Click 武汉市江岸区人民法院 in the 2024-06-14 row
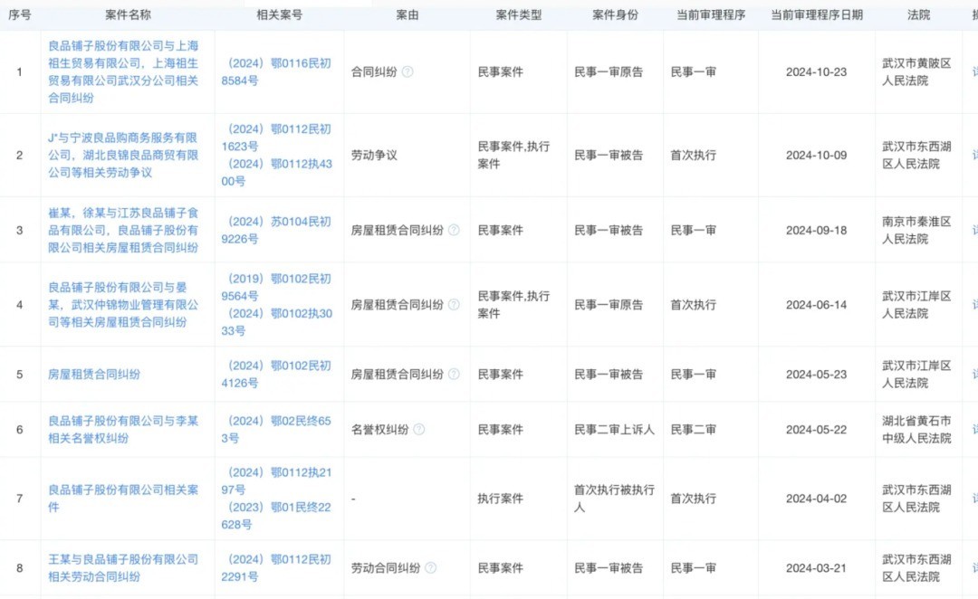Viewport: 978px width, 599px height. click(916, 305)
